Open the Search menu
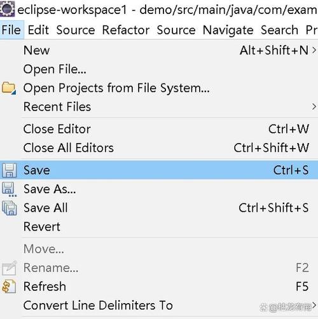This screenshot has width=318, height=319. (x=279, y=30)
